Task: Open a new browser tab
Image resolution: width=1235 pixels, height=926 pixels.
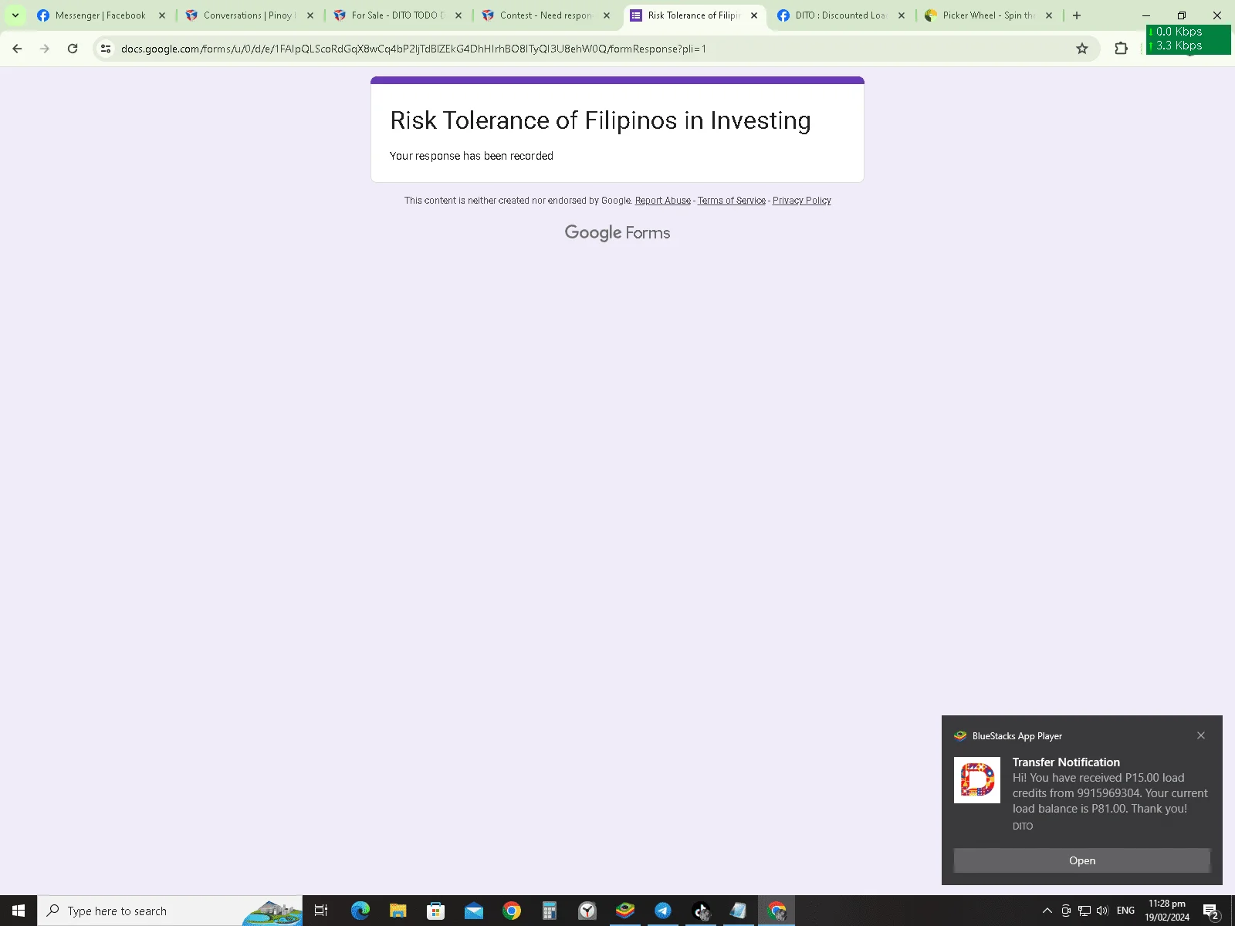Action: pyautogui.click(x=1077, y=15)
